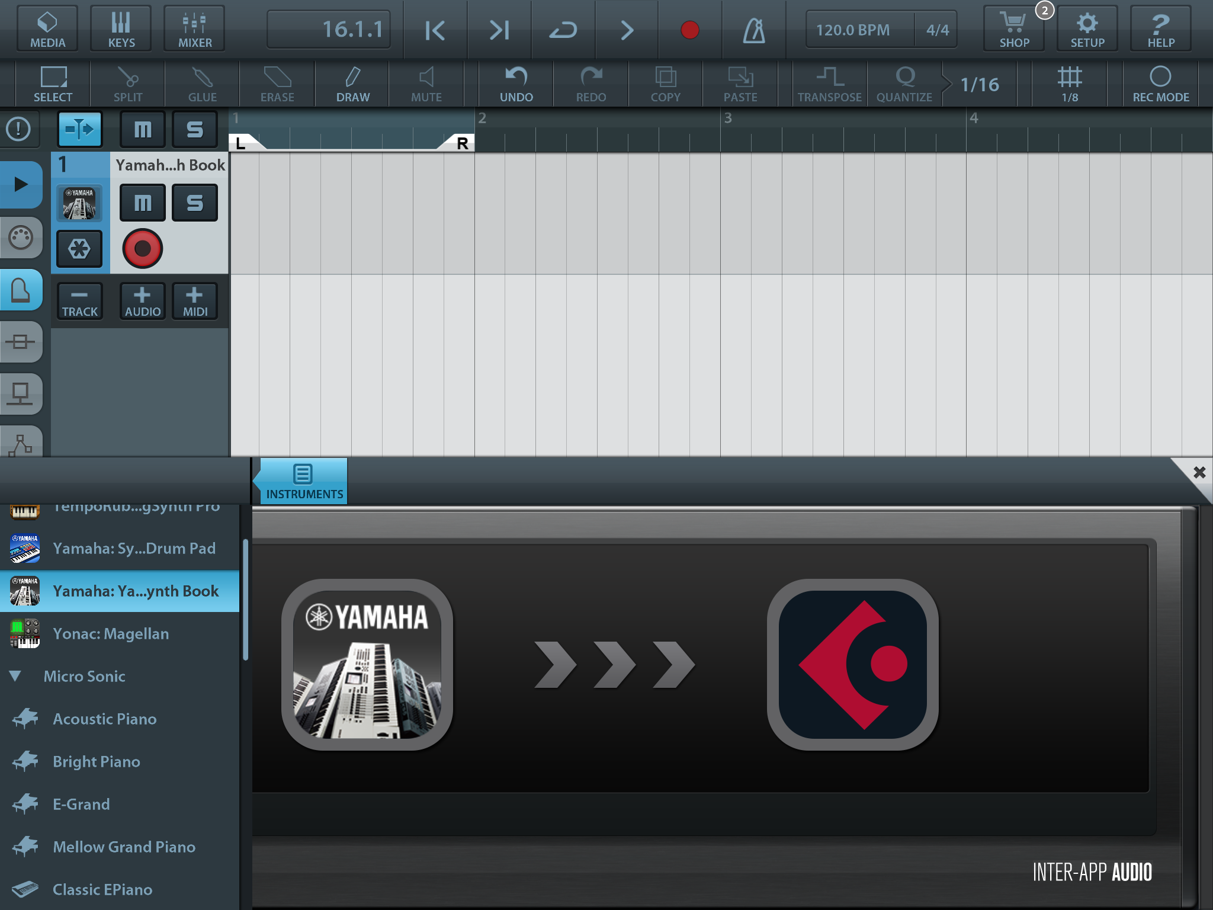Viewport: 1213px width, 910px height.
Task: Select Classic EPiano preset
Action: 120,890
